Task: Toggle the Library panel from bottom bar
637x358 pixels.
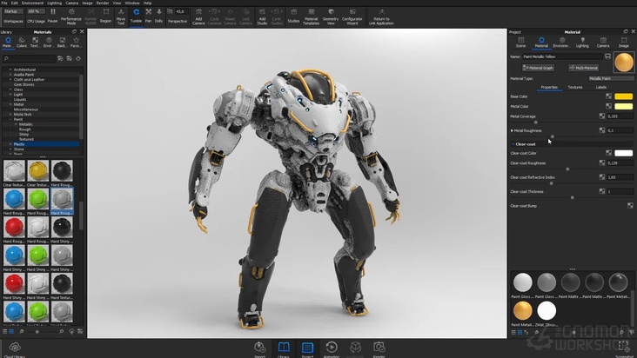Action: tap(284, 349)
